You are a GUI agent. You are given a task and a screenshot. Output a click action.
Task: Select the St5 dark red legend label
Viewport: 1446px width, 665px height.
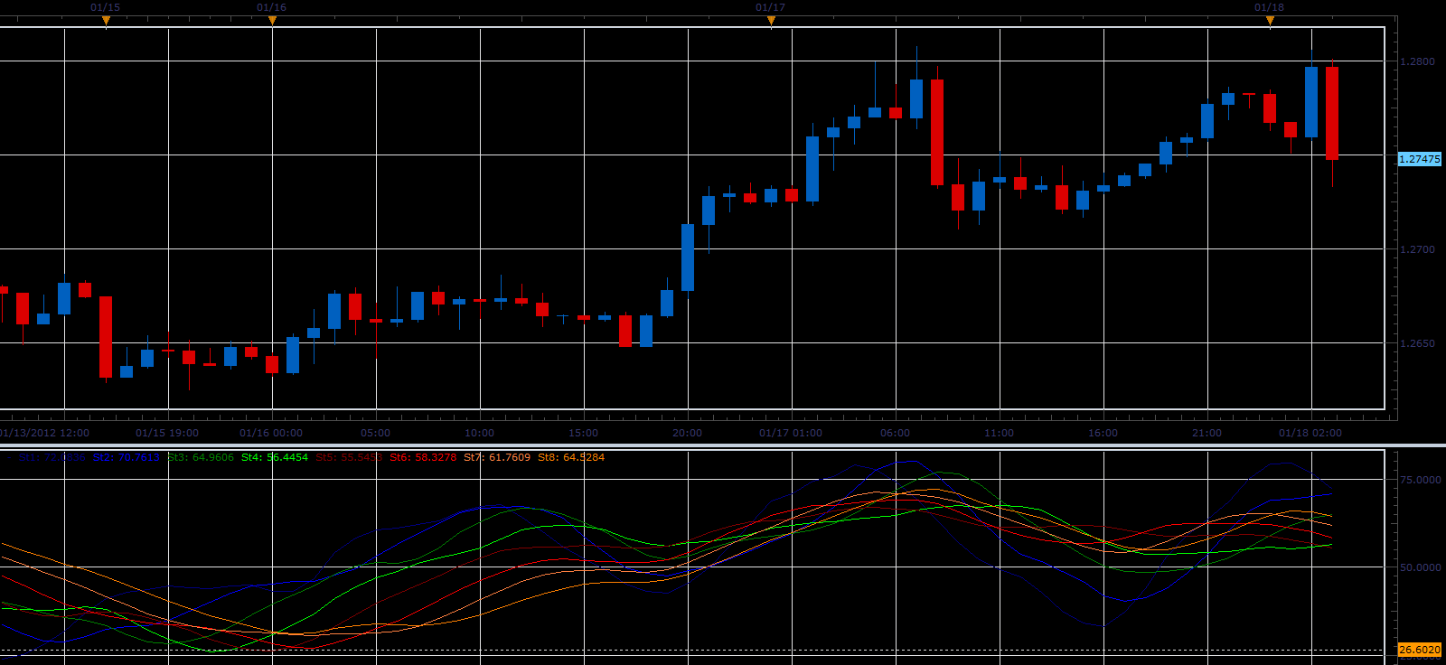349,457
